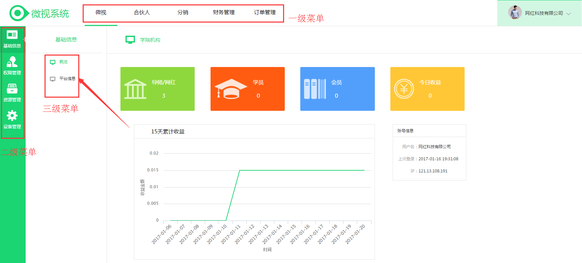Open the yellow 今日收益 stat card
This screenshot has width=582, height=263.
coord(427,89)
